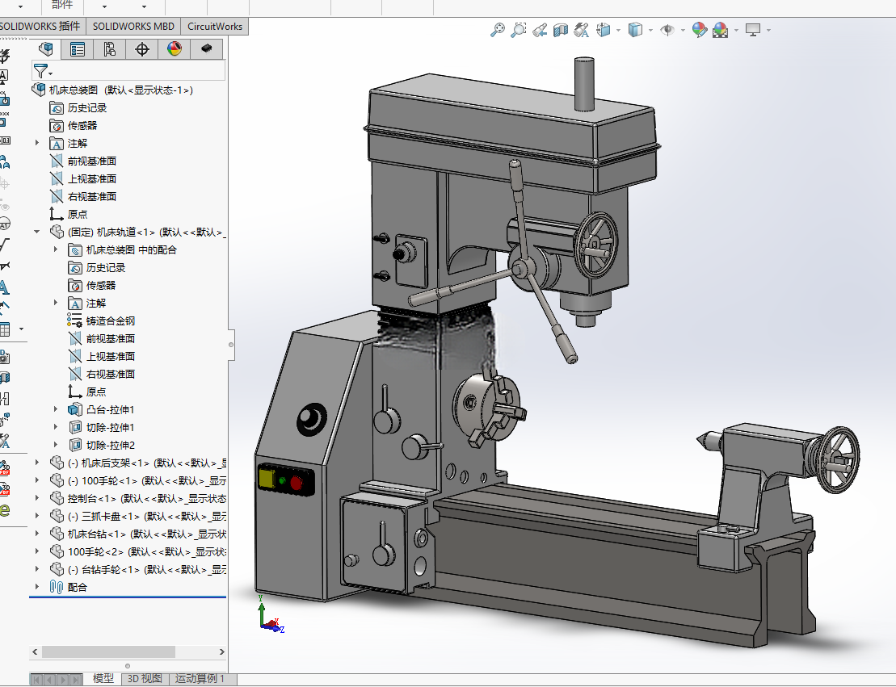Viewport: 896px width, 687px height.
Task: Select 铸造合金钢 material in the tree
Action: 111,321
